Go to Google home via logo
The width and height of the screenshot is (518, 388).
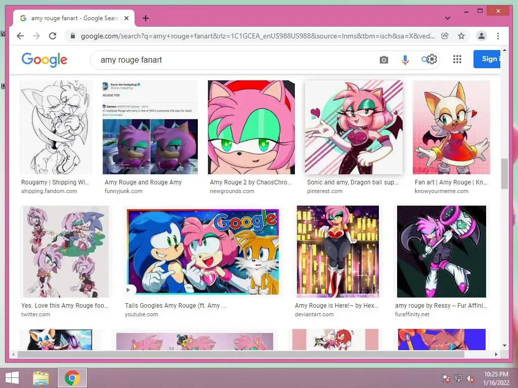tap(45, 60)
